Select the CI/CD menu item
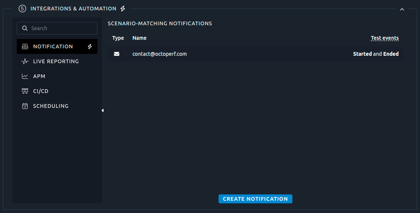 coord(57,91)
